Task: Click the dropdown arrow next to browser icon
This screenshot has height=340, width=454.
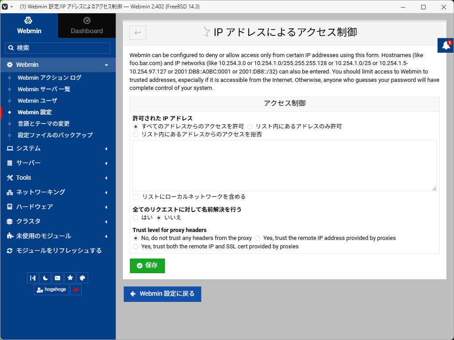Action: 12,7
